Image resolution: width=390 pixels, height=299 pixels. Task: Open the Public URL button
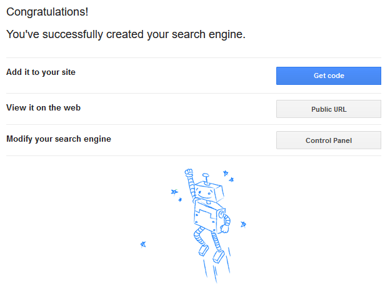[x=328, y=109]
